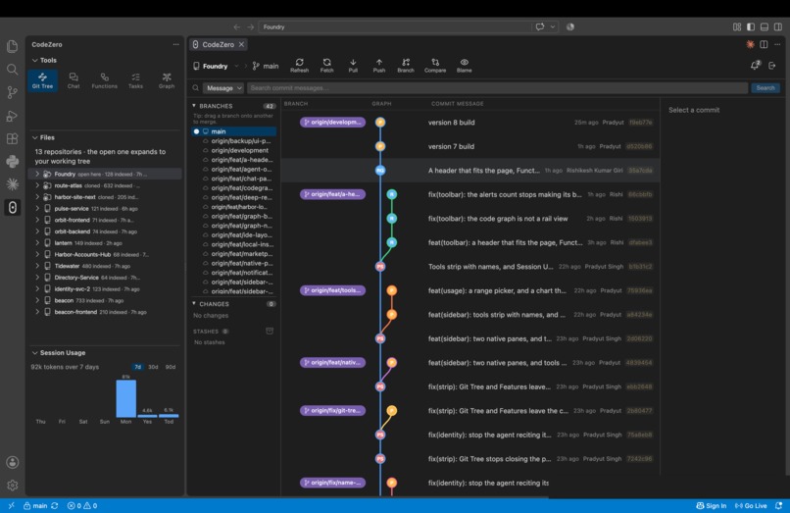The width and height of the screenshot is (790, 513).
Task: Close the CodeZero tab
Action: pos(242,44)
